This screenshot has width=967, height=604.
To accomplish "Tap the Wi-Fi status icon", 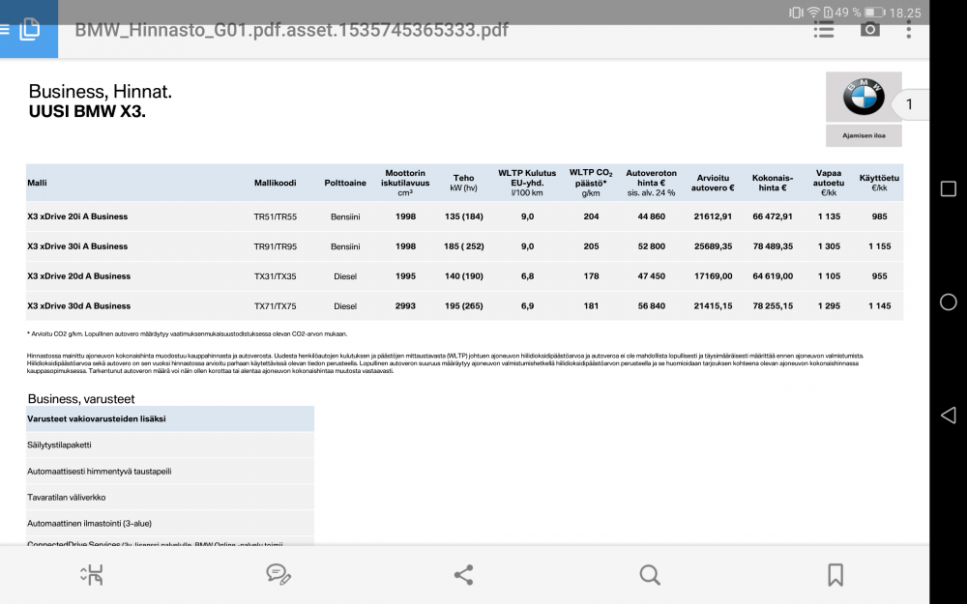I will [x=813, y=13].
